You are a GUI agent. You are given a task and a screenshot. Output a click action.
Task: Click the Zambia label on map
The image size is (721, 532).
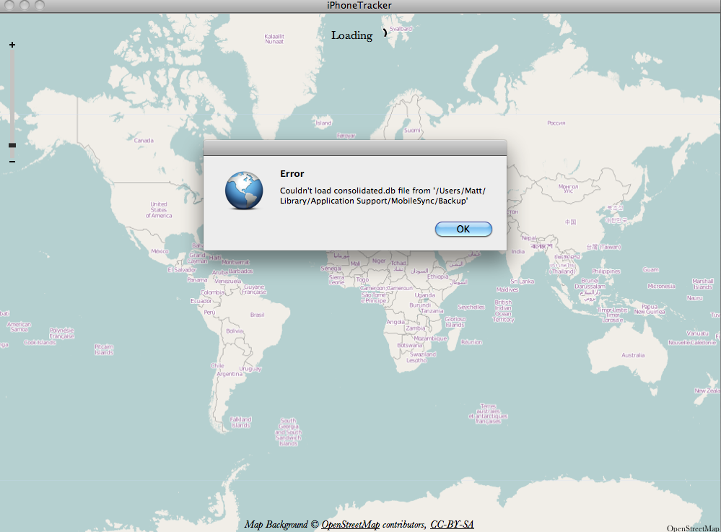click(x=415, y=328)
